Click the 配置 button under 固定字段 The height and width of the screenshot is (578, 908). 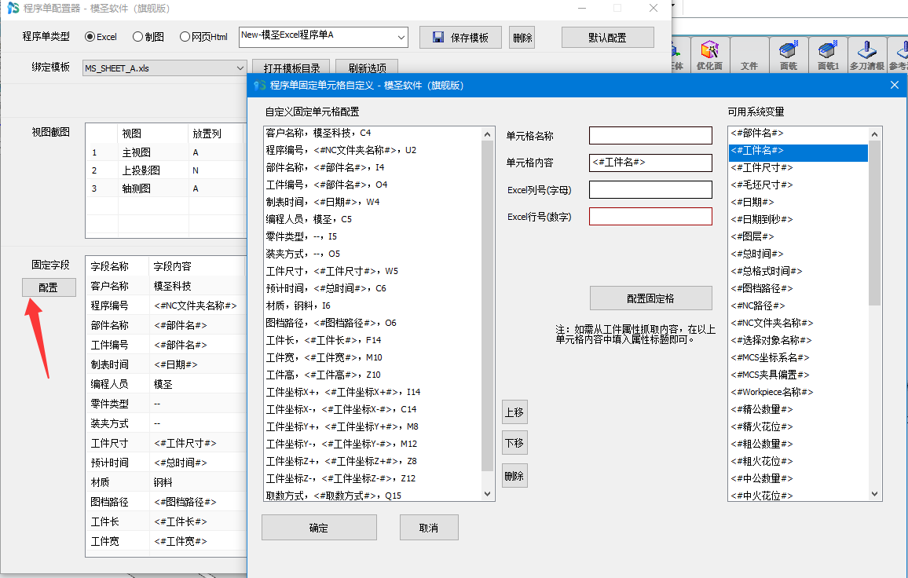pyautogui.click(x=49, y=287)
